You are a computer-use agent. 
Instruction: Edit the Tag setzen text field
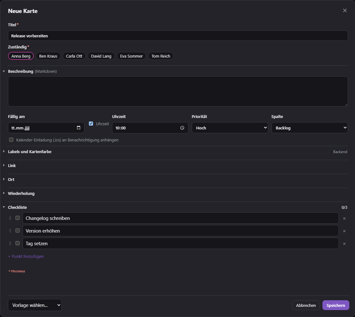[181, 243]
